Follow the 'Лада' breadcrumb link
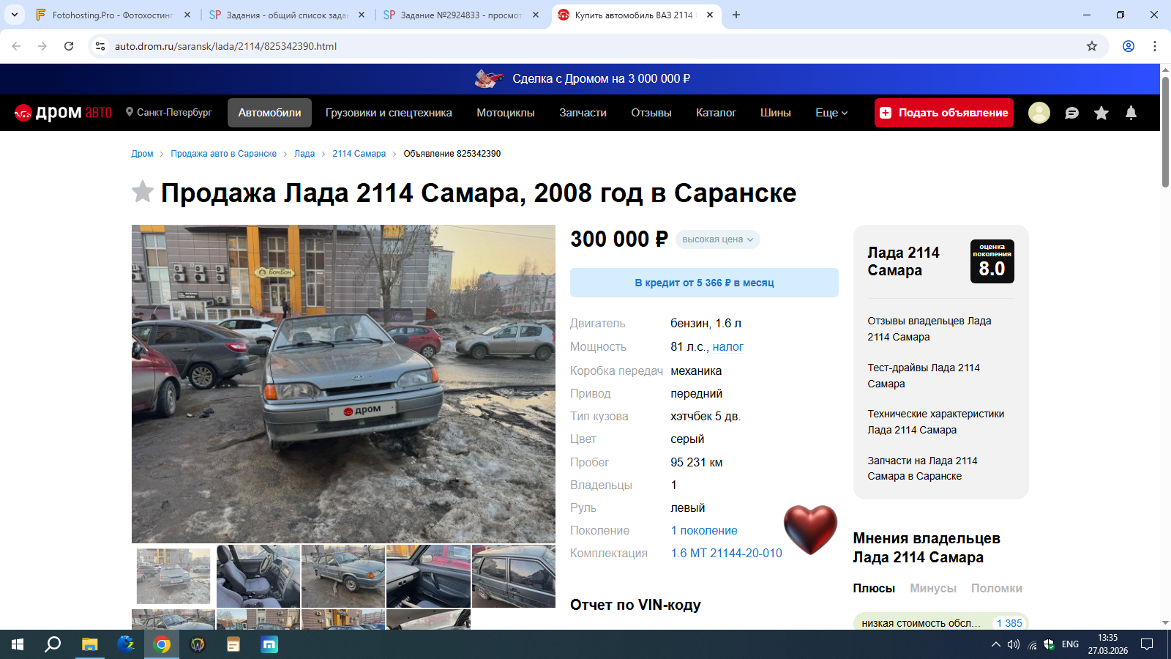Image resolution: width=1171 pixels, height=659 pixels. click(304, 154)
